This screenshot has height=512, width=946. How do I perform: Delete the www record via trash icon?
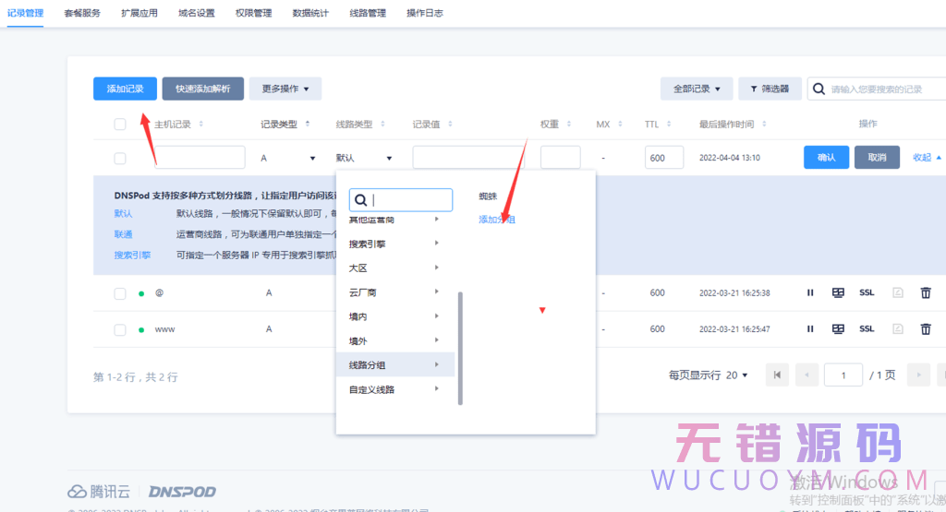(925, 329)
